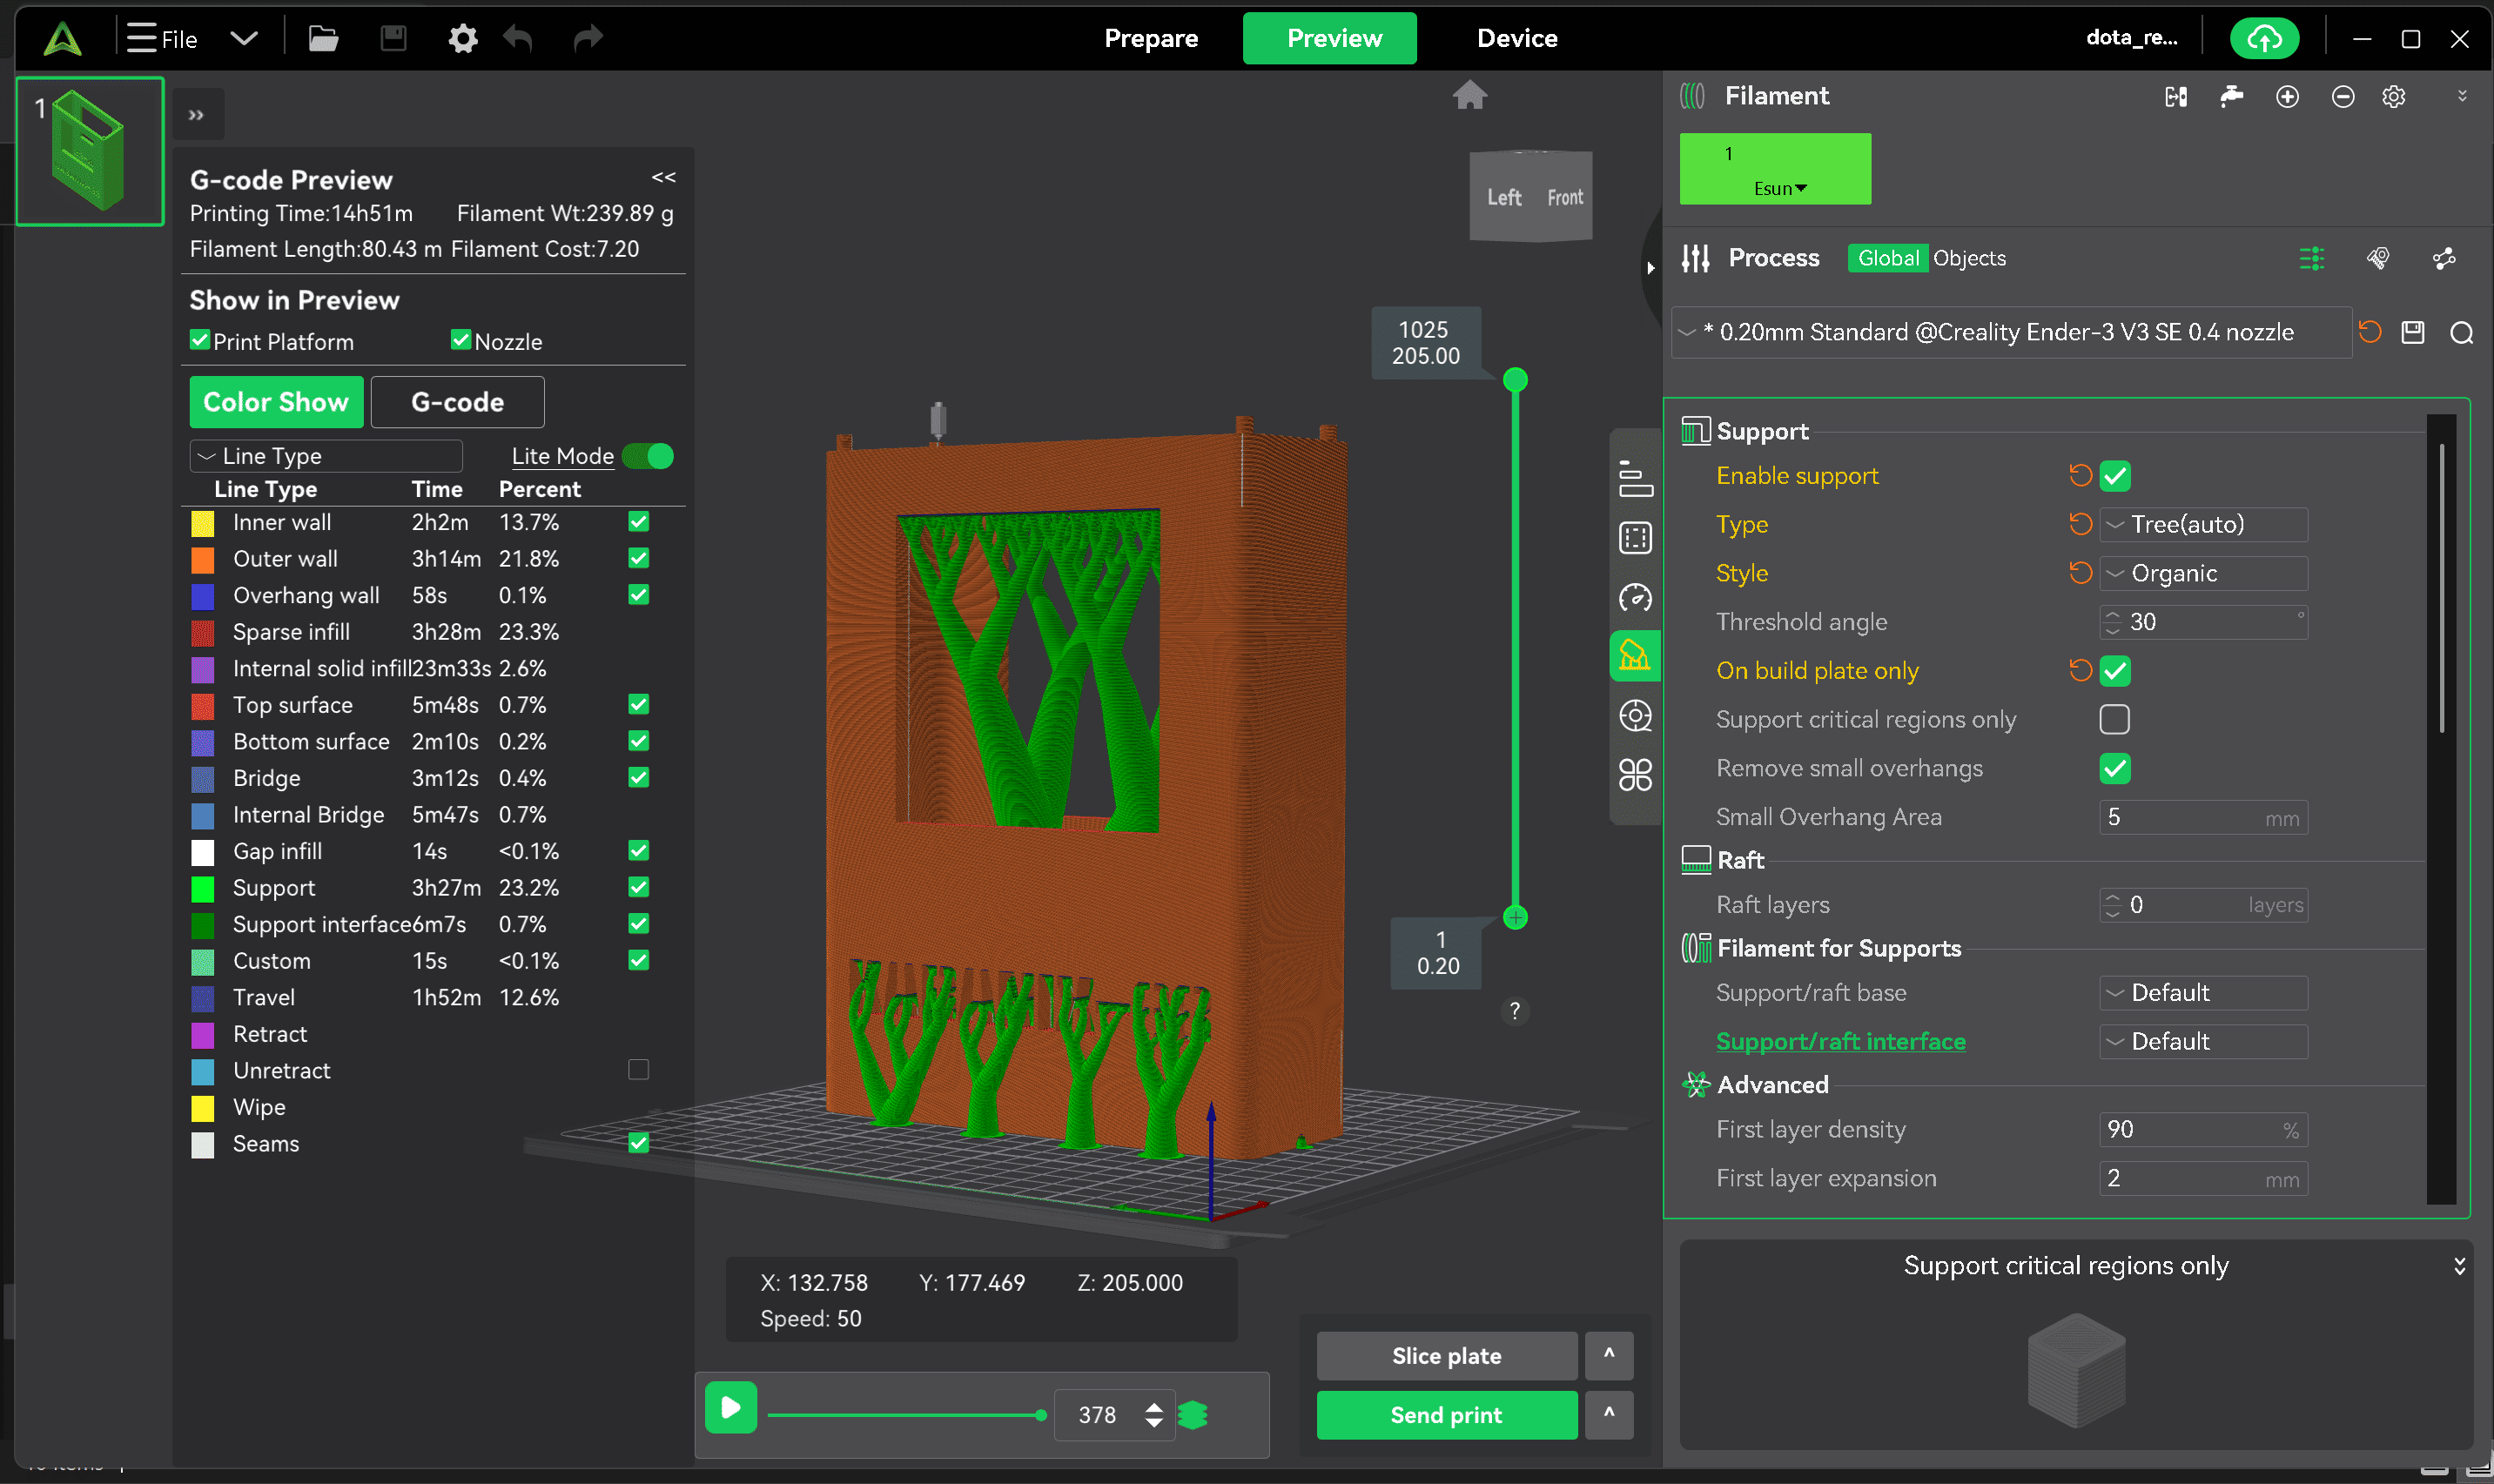Screen dimensions: 2494x1484
Task: Collapse G-code Preview panel with << button
Action: [x=663, y=178]
